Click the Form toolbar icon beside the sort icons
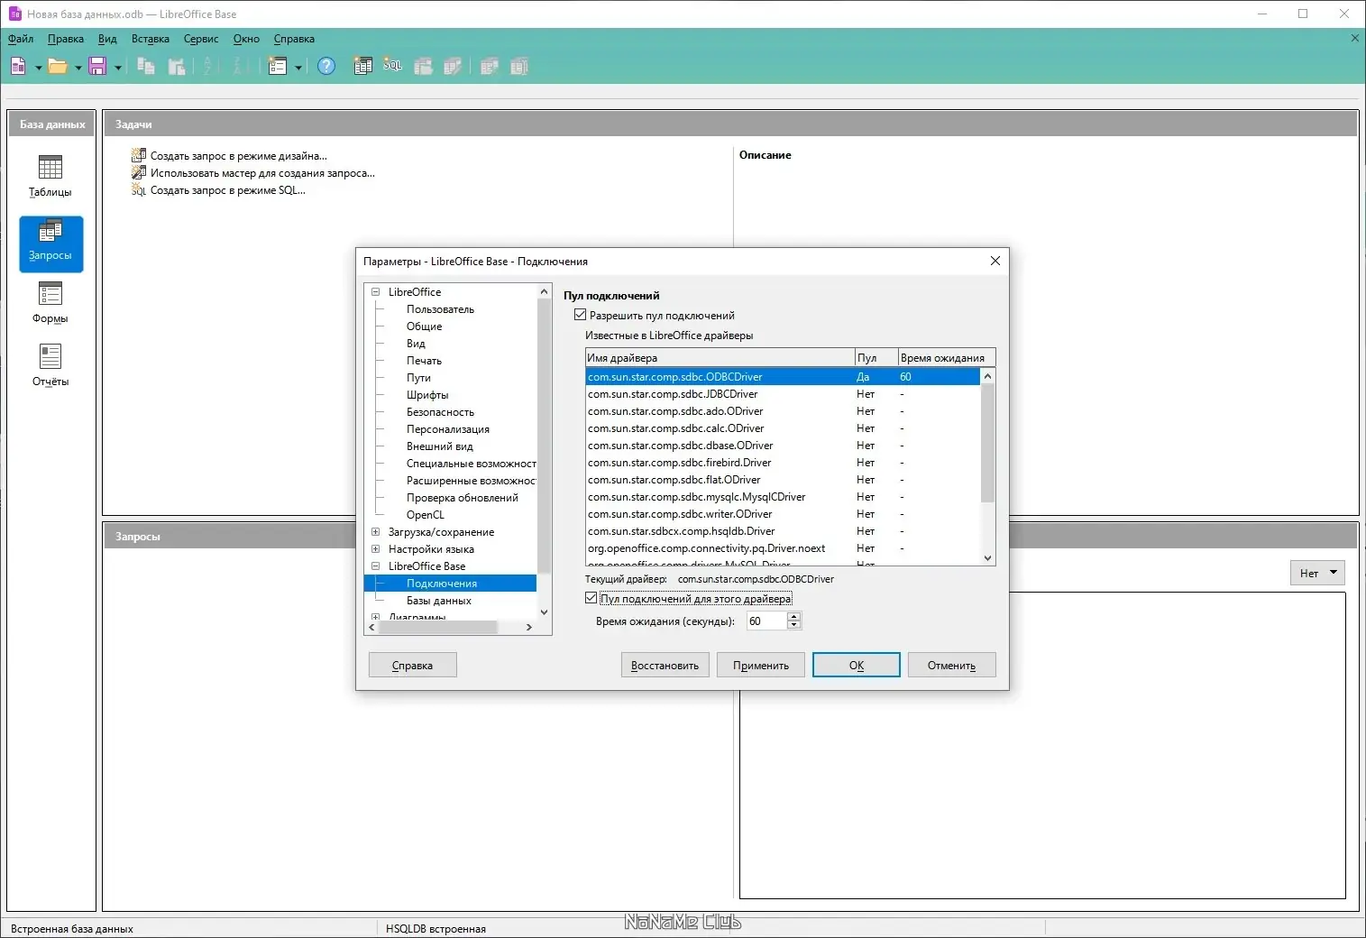1366x938 pixels. click(x=278, y=66)
